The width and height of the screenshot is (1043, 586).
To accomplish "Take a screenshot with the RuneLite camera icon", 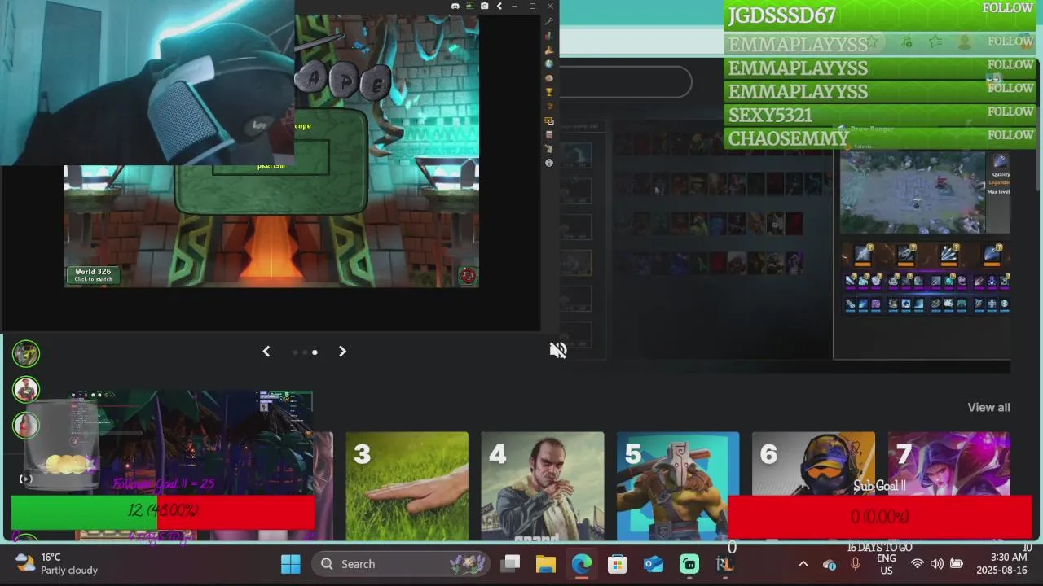I will tap(485, 6).
